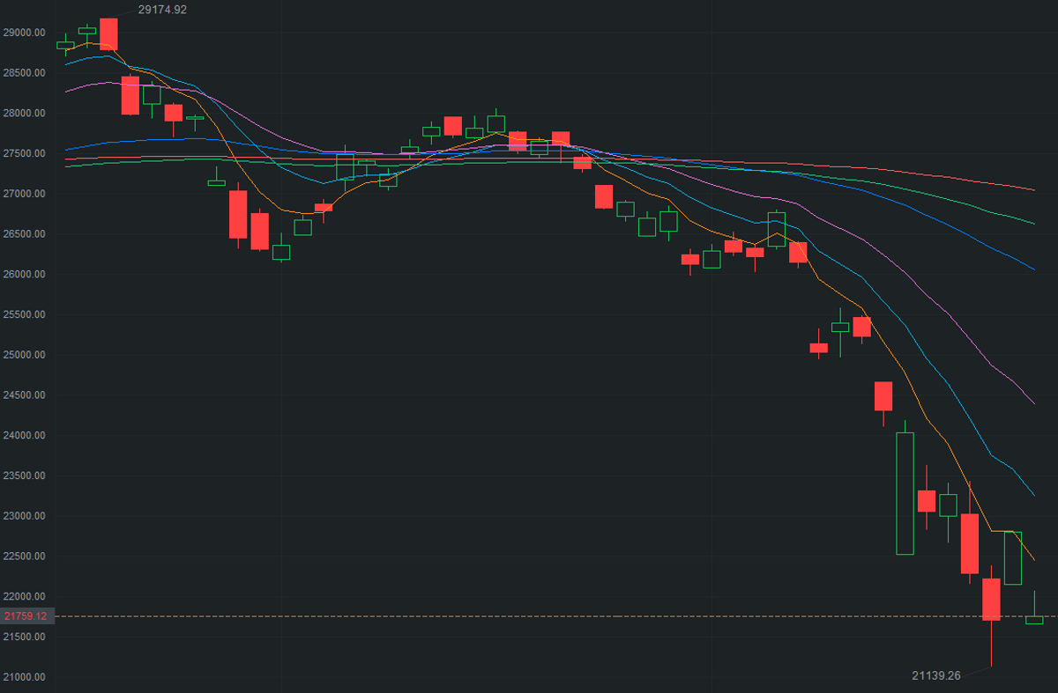Click the 27000.00 price axis label
Image resolution: width=1058 pixels, height=693 pixels.
coord(25,194)
